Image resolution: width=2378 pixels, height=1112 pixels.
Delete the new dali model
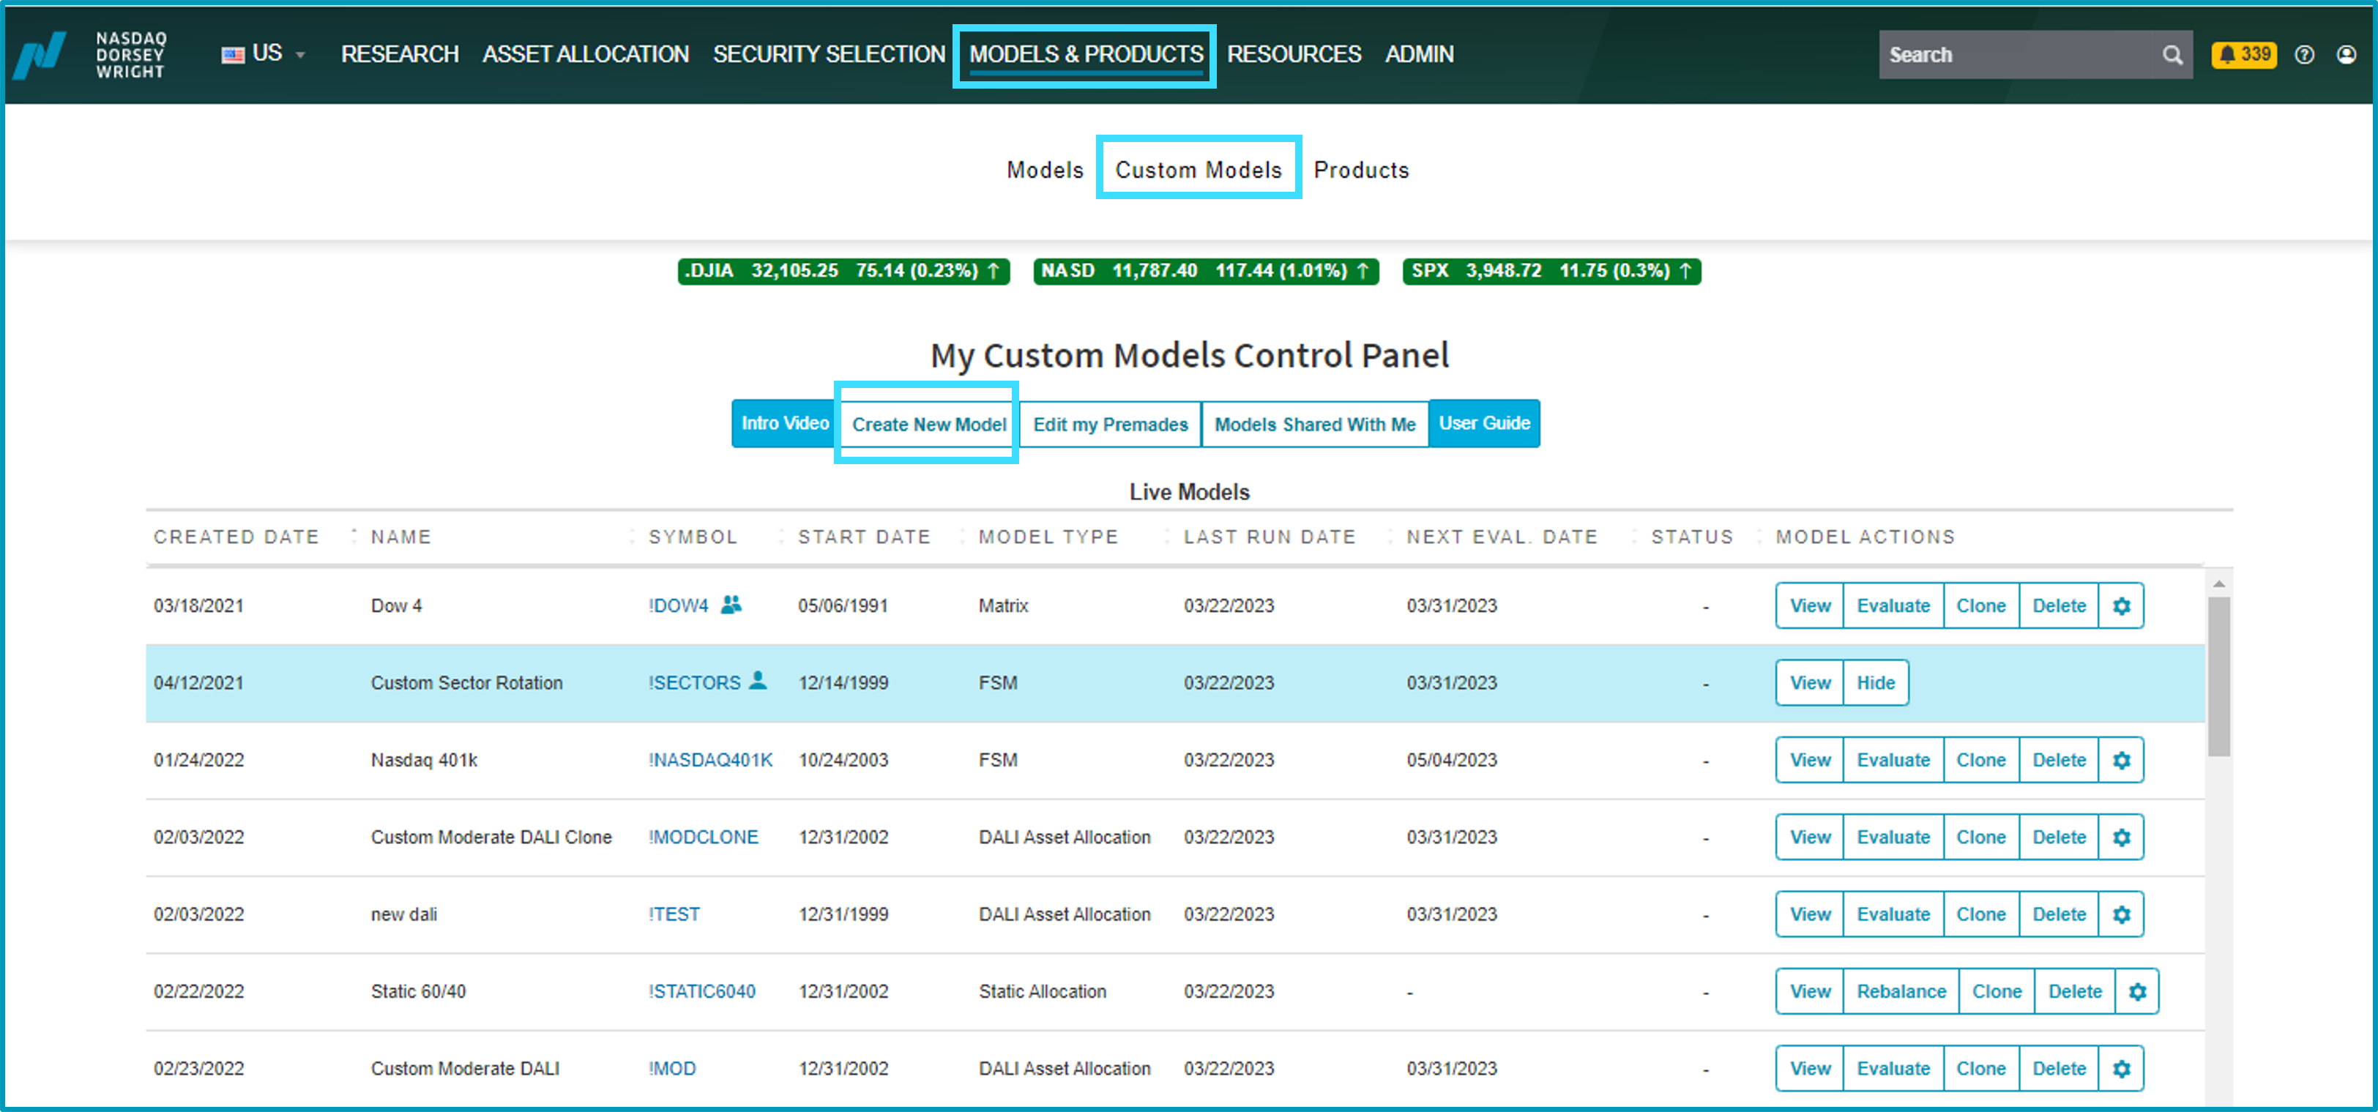tap(2059, 914)
